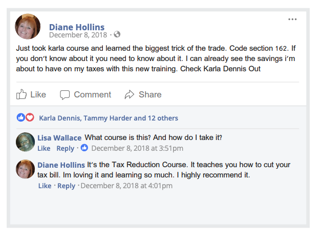321x240 pixels.
Task: Reply to Lisa Wallace's comment
Action: point(65,149)
